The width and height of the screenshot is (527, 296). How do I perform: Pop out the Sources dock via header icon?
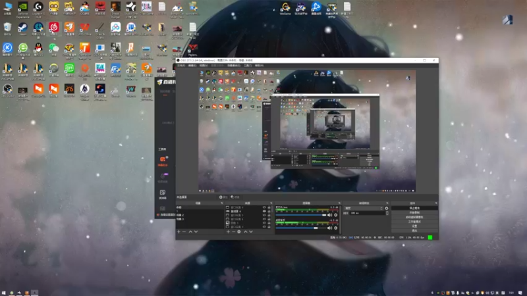coord(271,203)
